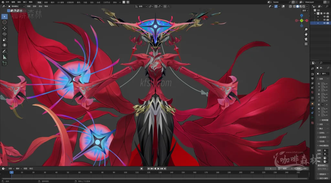The height and width of the screenshot is (183, 331).
Task: Open the Output properties tab
Action: (312, 79)
